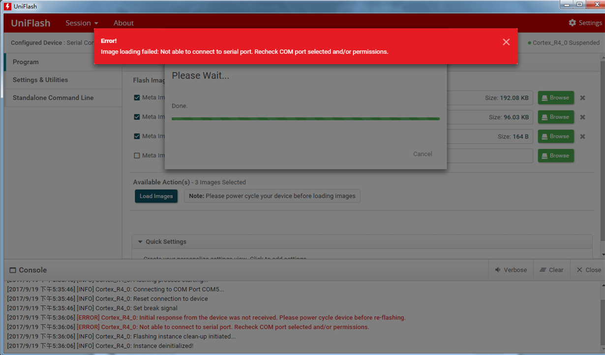Check the fourth empty Meta Image checkbox

point(137,155)
